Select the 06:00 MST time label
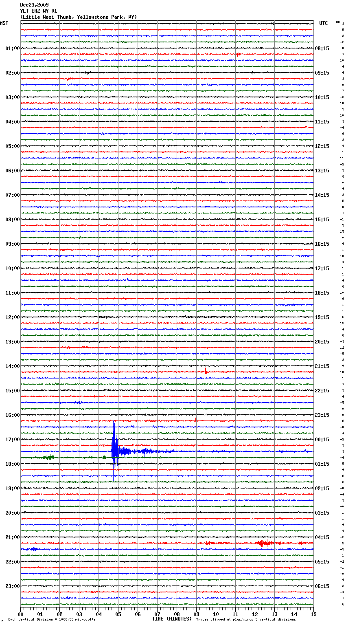The image size is (346, 625). point(12,171)
